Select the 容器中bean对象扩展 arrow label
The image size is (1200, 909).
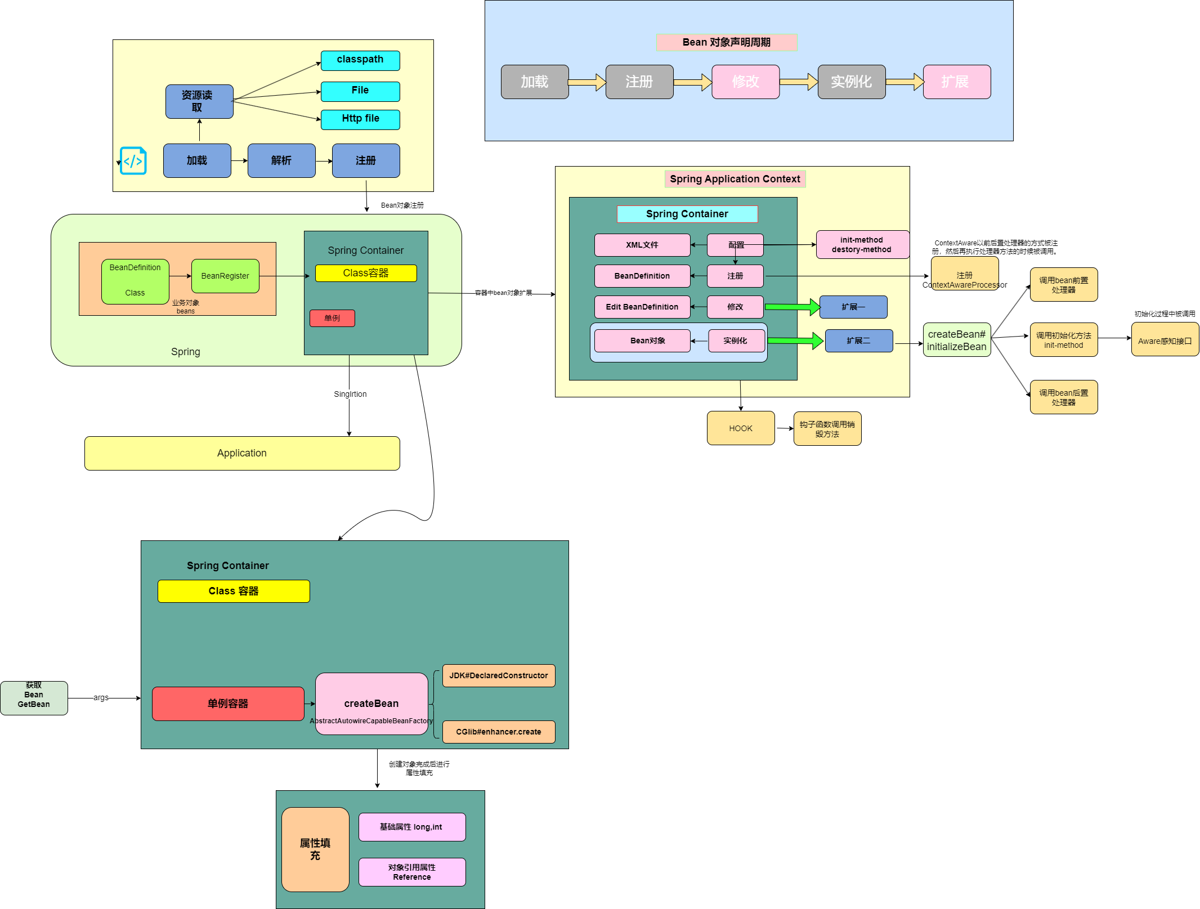click(x=504, y=293)
